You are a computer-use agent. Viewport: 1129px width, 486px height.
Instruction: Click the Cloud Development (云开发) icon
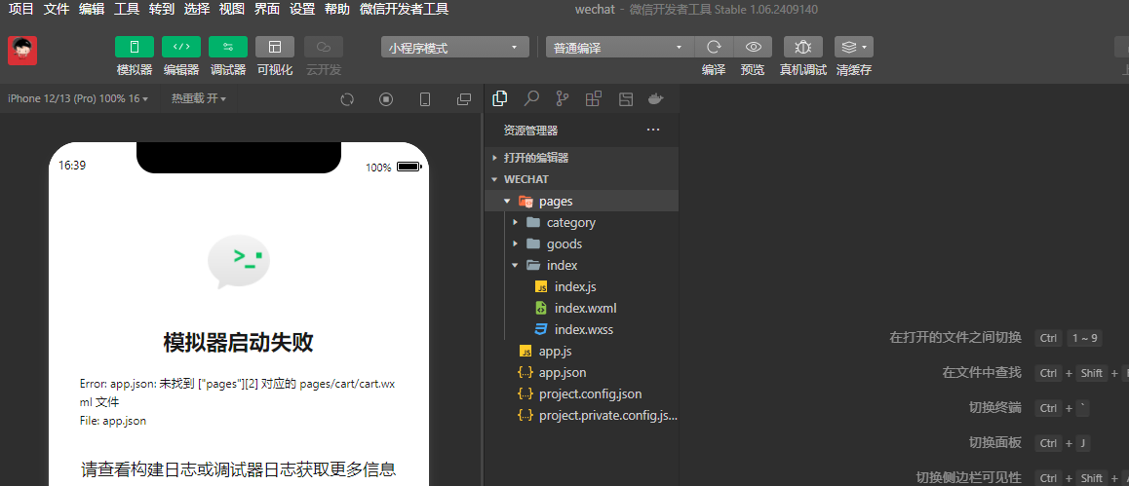click(x=324, y=47)
